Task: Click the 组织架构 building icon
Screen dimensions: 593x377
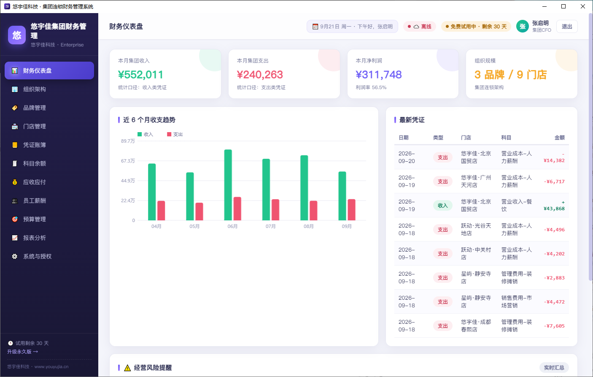Action: [15, 89]
